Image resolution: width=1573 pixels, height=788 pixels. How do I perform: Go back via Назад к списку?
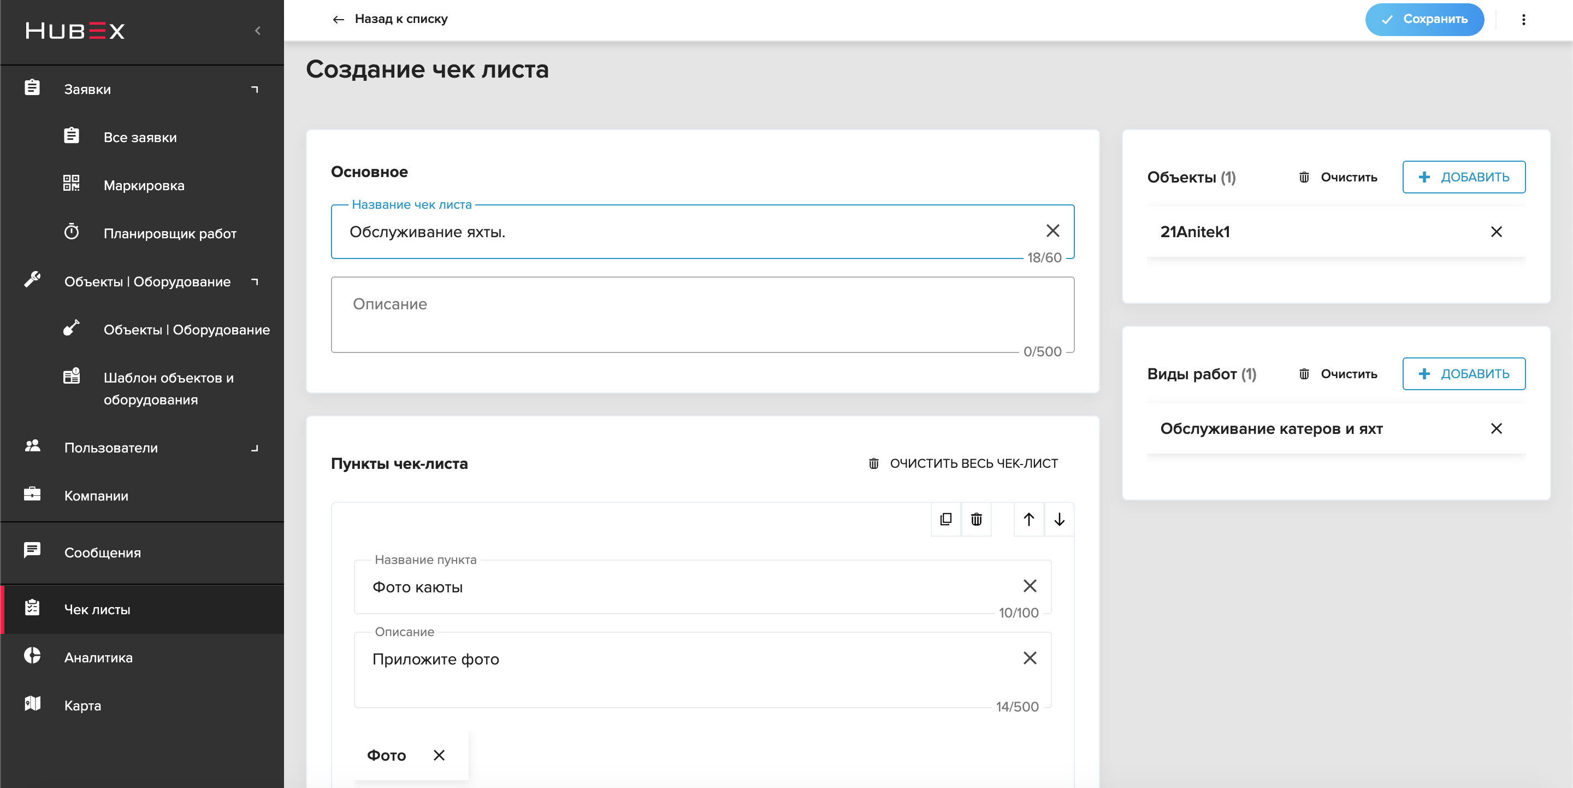tap(389, 19)
